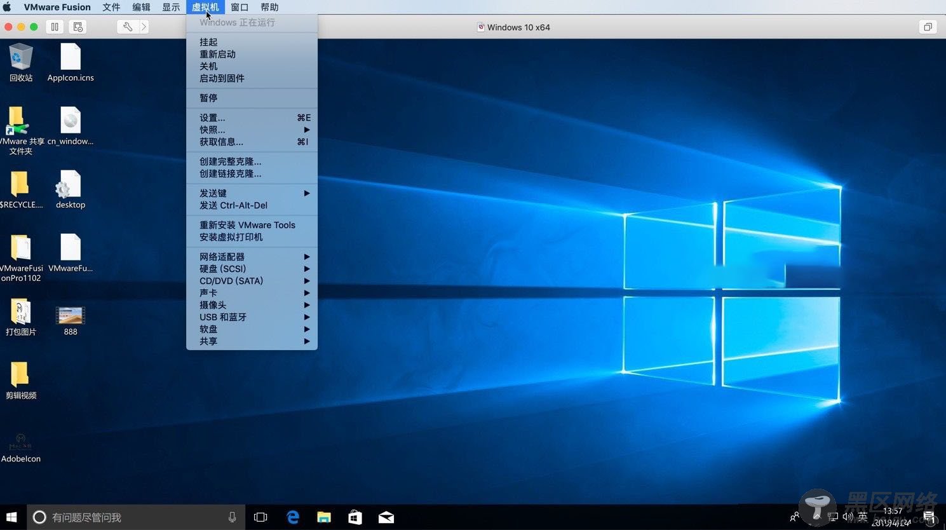This screenshot has width=946, height=530.
Task: Click the arrow next to wrench icon
Action: 144,27
